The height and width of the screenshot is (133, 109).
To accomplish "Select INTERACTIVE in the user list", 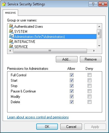I will click(x=25, y=41).
